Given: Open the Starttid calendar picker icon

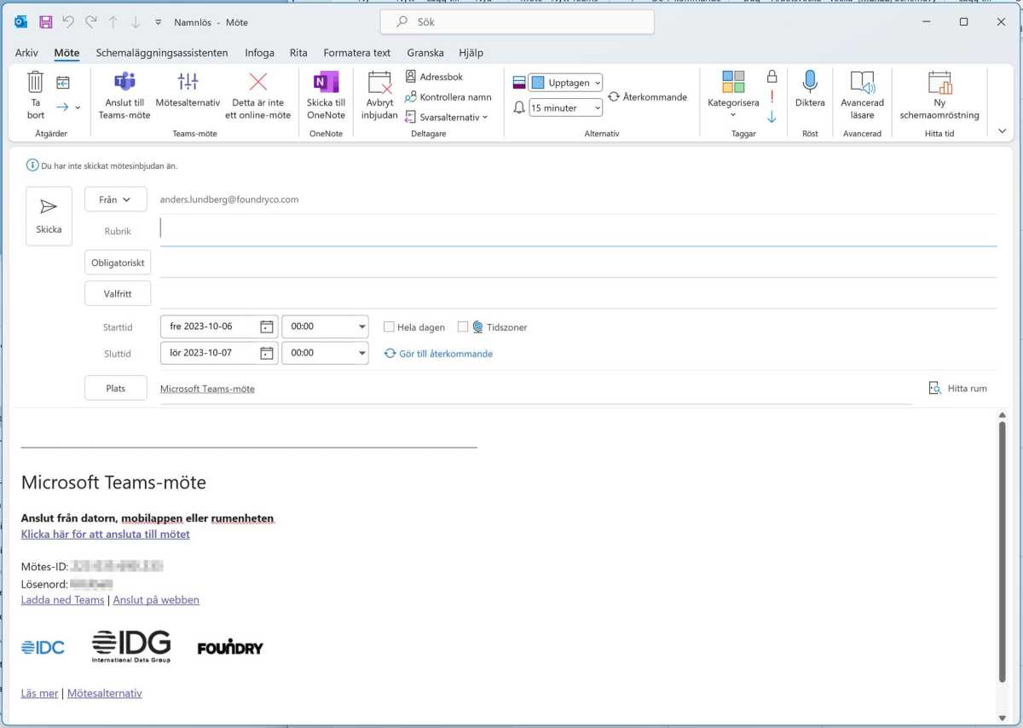Looking at the screenshot, I should pos(267,326).
